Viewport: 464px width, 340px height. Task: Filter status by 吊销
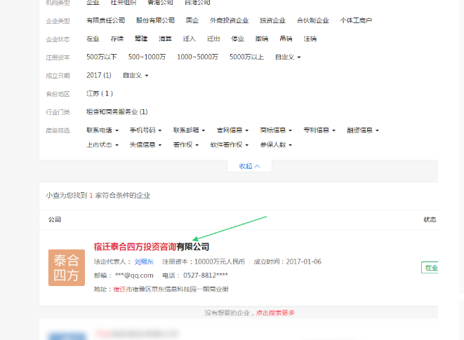pos(286,39)
